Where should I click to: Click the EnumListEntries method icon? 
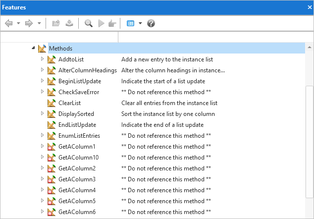[52, 135]
